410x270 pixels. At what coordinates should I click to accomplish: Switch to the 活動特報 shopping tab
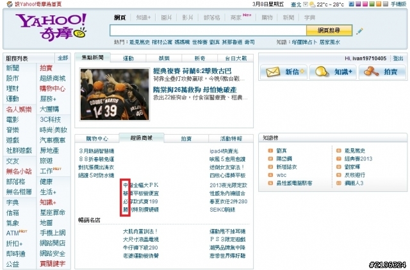(231, 139)
